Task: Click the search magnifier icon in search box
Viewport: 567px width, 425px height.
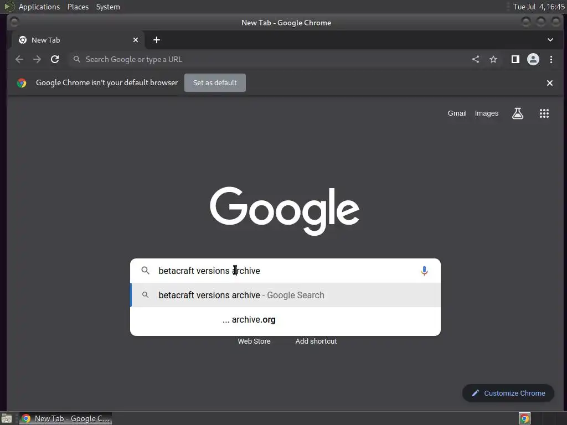Action: 146,270
